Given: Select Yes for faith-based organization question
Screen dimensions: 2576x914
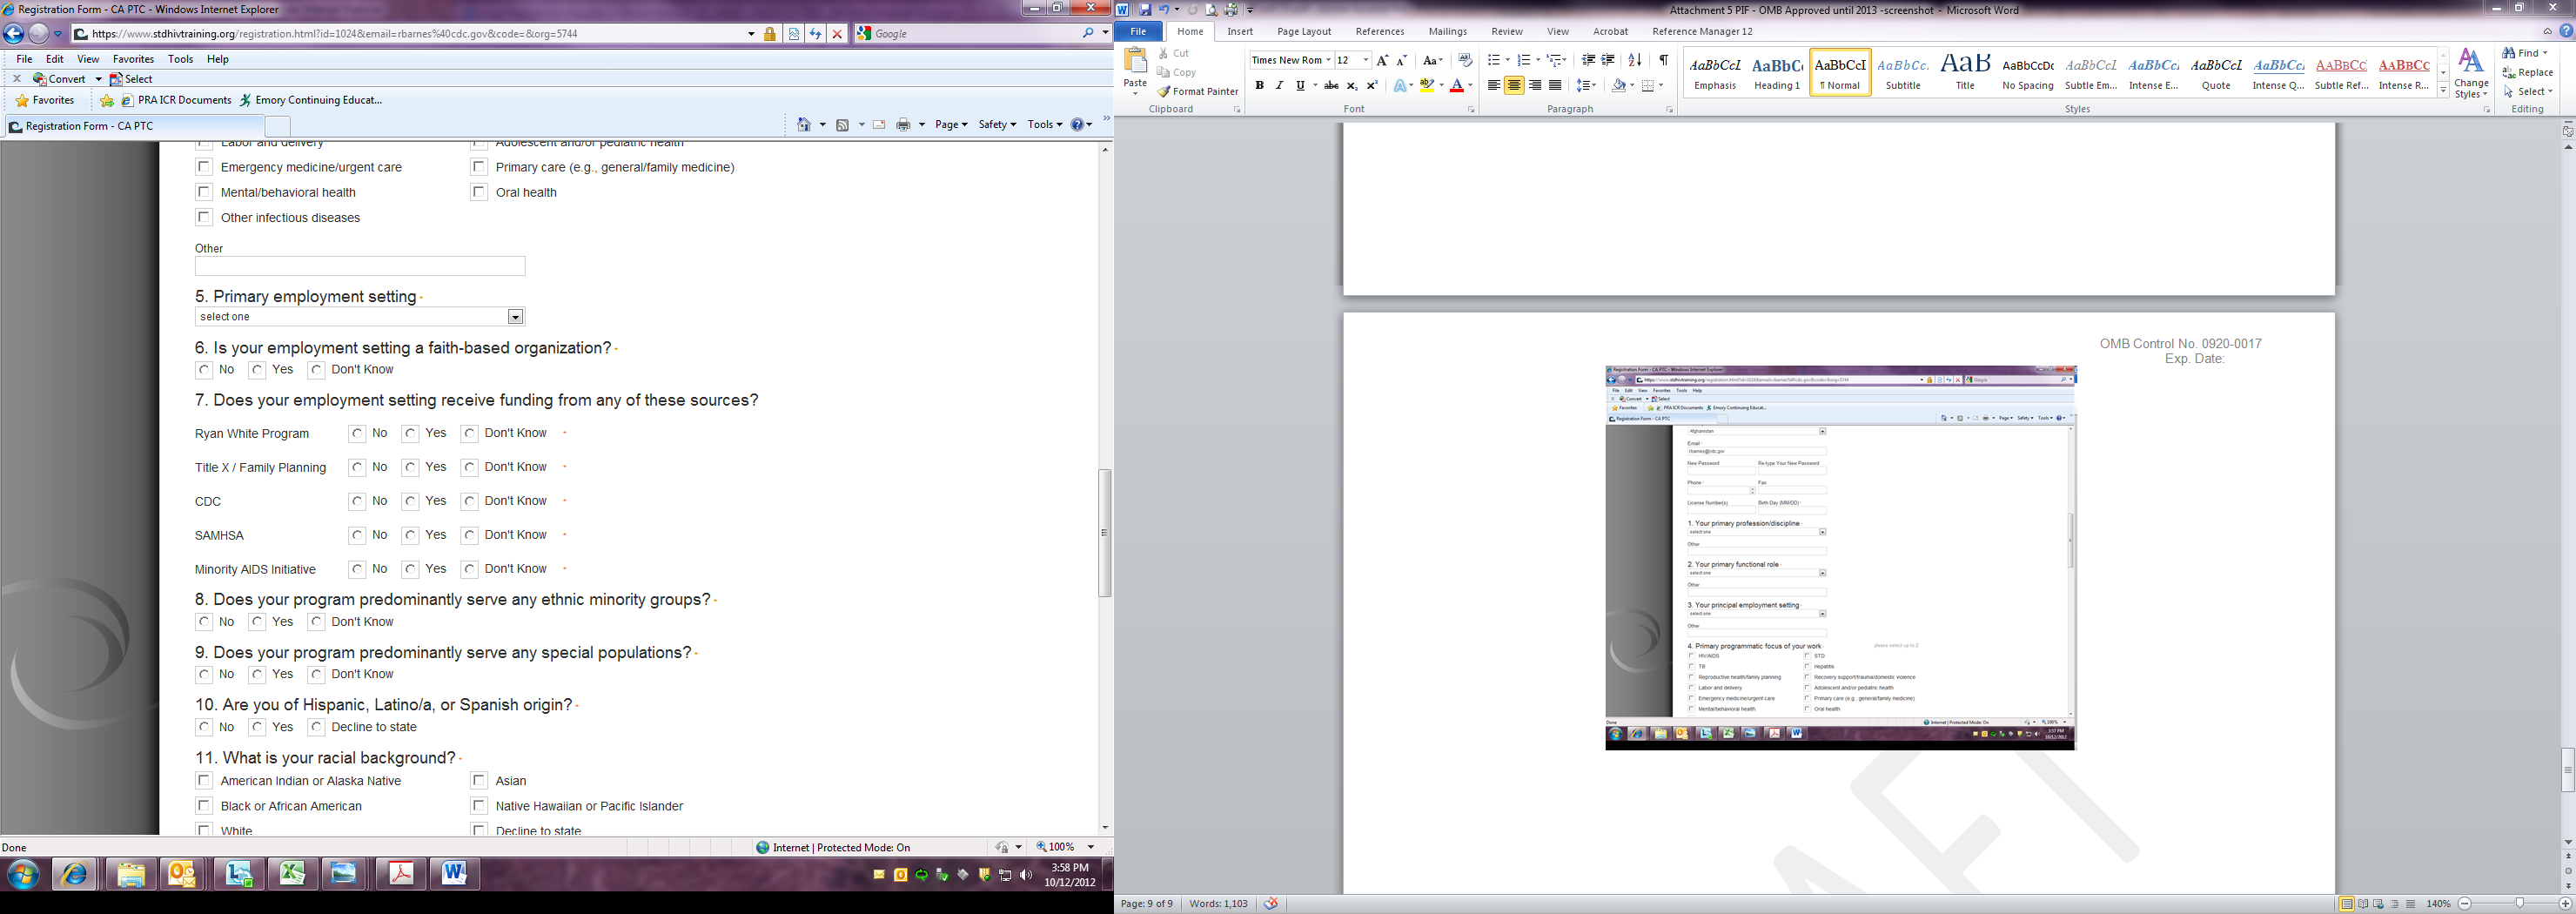Looking at the screenshot, I should pyautogui.click(x=258, y=370).
